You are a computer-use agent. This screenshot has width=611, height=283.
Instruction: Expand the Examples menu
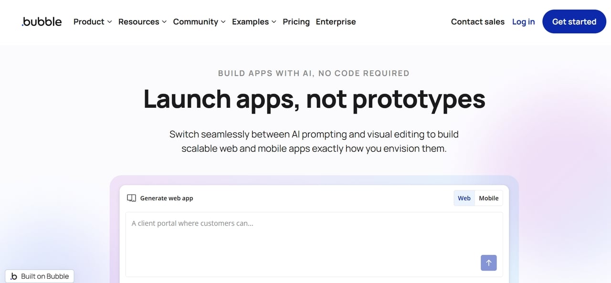pyautogui.click(x=254, y=21)
